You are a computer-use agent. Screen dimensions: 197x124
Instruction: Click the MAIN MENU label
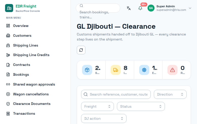click(13, 18)
